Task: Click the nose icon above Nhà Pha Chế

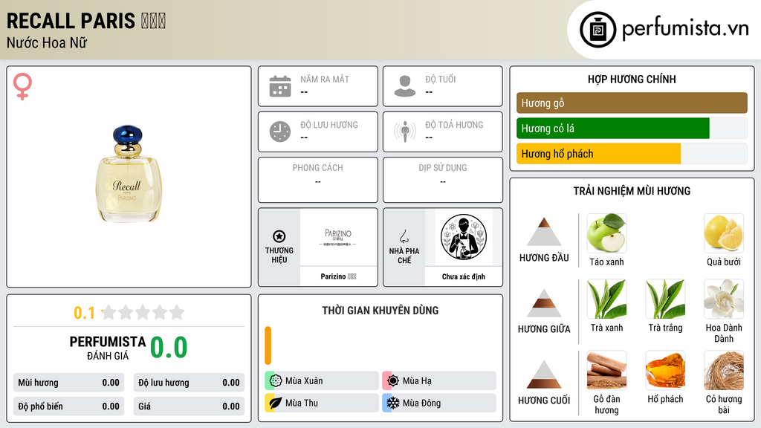Action: pyautogui.click(x=404, y=236)
